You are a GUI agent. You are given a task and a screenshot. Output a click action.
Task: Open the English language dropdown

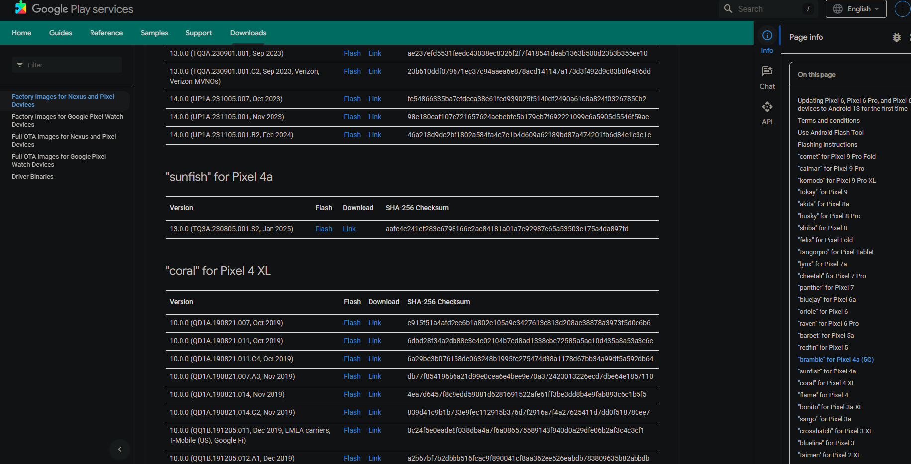[x=856, y=9]
